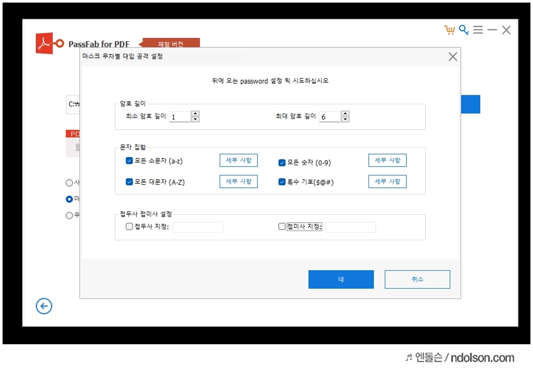Cancel with the 취소 button
This screenshot has height=371, width=533.
coord(418,279)
